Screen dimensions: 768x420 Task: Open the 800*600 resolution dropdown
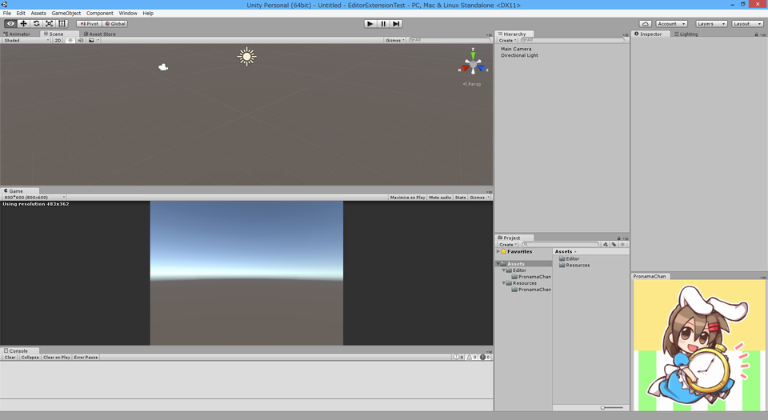(x=34, y=198)
